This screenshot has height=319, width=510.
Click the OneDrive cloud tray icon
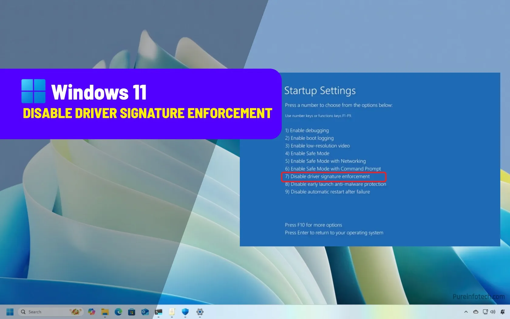click(x=476, y=312)
